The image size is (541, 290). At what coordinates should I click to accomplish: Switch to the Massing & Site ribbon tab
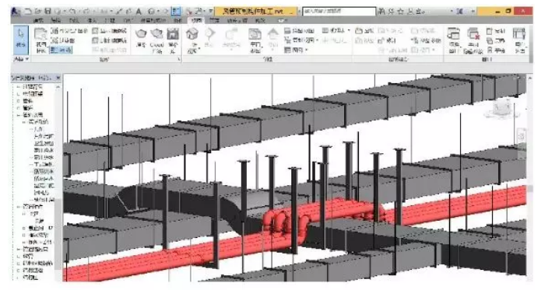(x=153, y=21)
